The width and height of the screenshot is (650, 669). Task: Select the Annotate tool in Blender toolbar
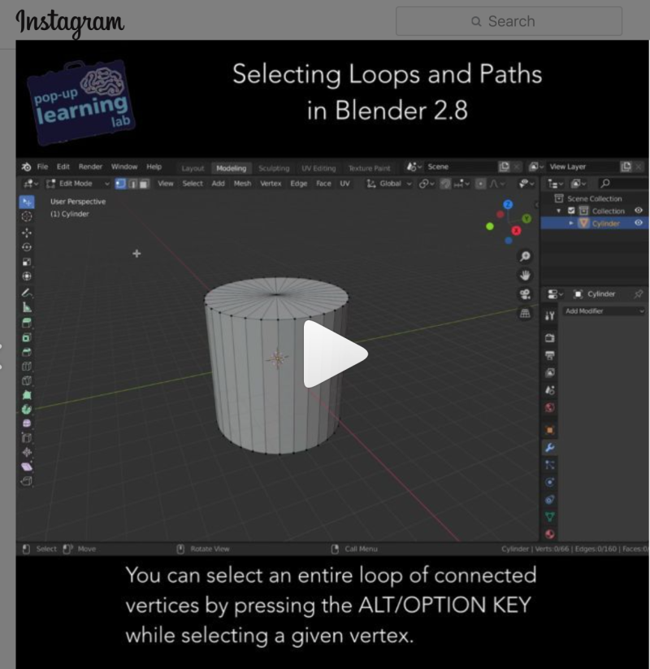[x=27, y=293]
